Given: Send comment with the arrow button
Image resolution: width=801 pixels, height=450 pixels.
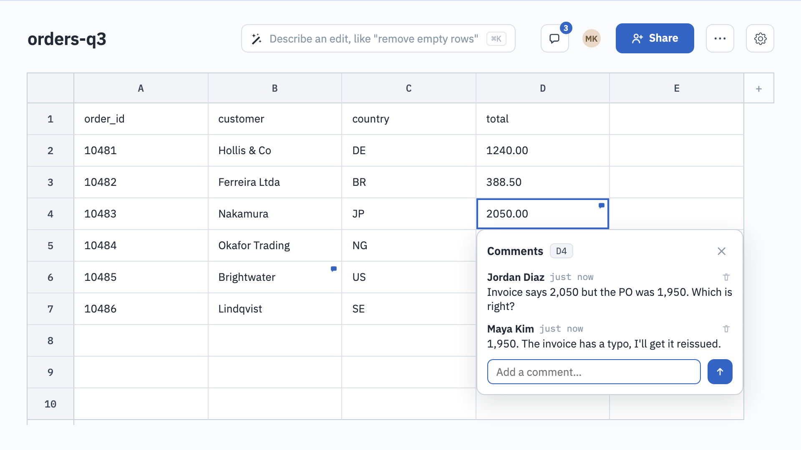Looking at the screenshot, I should pos(720,372).
